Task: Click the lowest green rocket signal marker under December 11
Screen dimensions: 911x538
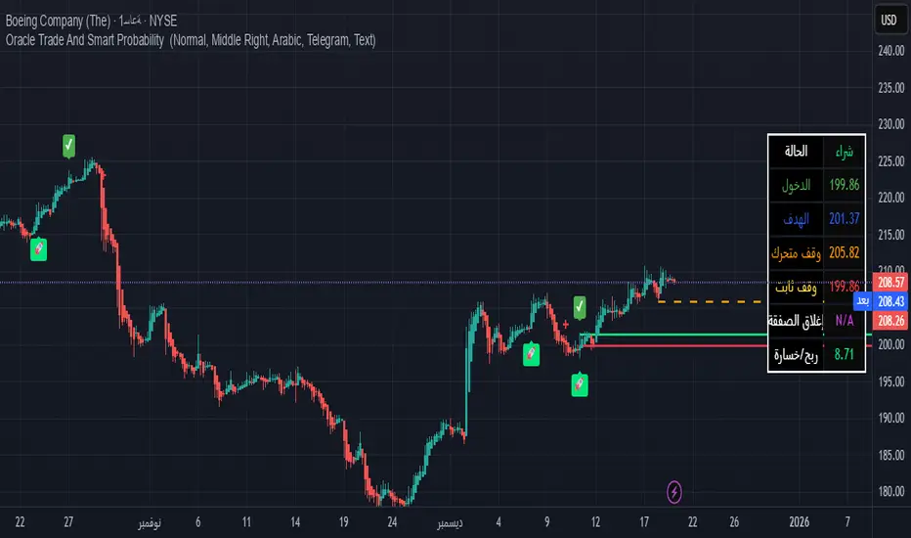Action: pos(580,384)
